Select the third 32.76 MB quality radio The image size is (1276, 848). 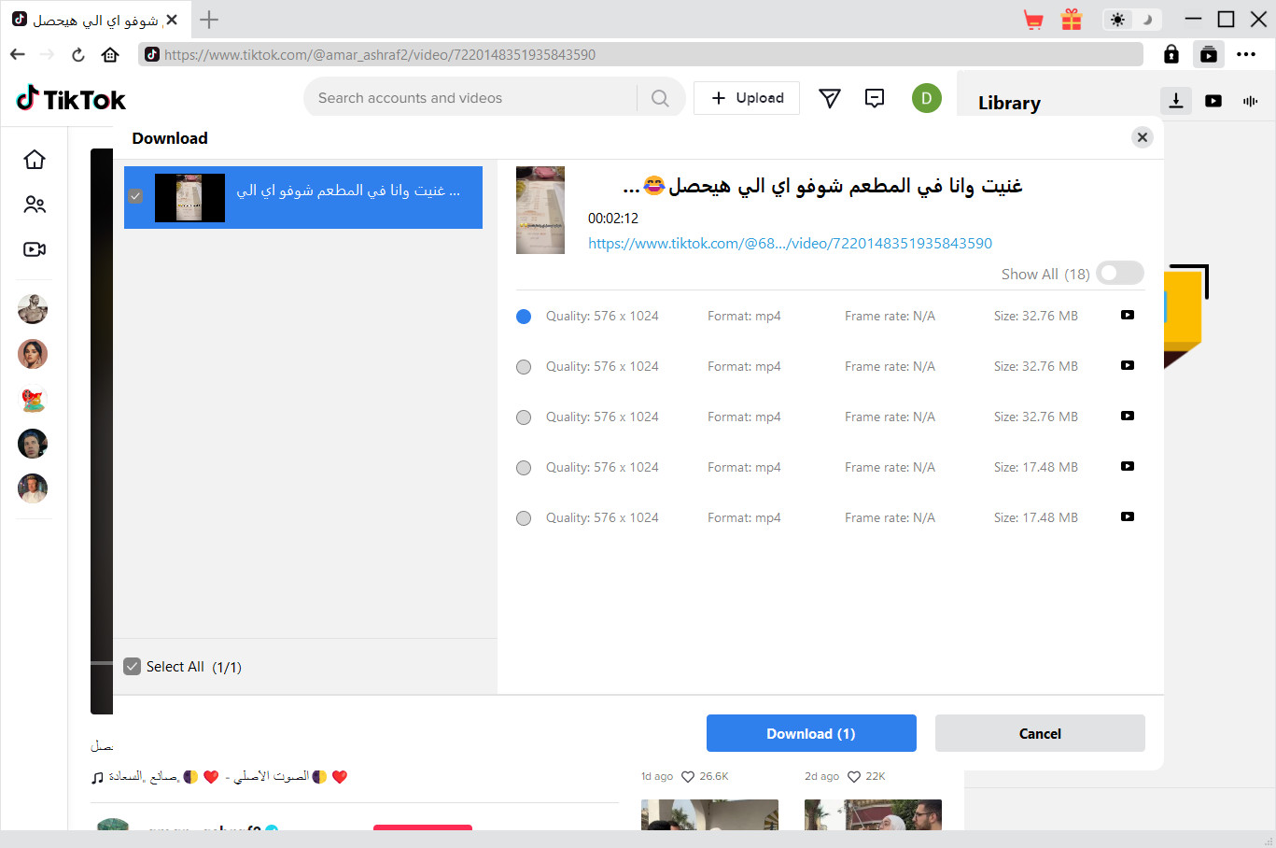click(x=524, y=417)
